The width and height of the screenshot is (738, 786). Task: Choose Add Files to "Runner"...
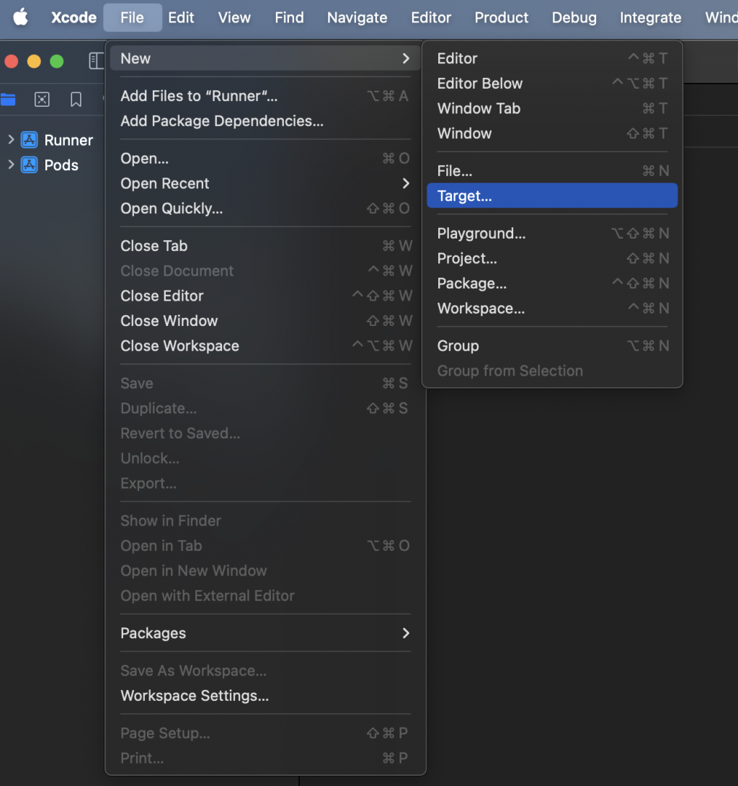click(265, 96)
